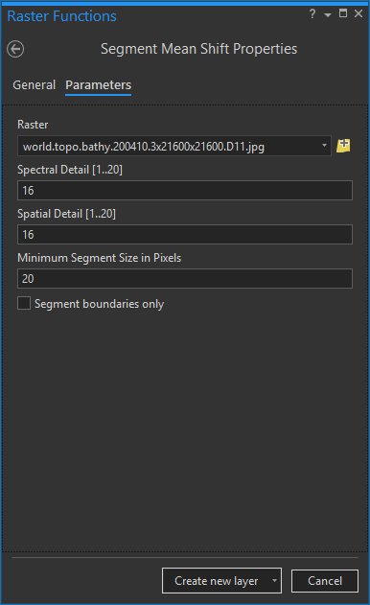
Task: Cancel the Segment Mean Shift dialog
Action: tap(325, 581)
